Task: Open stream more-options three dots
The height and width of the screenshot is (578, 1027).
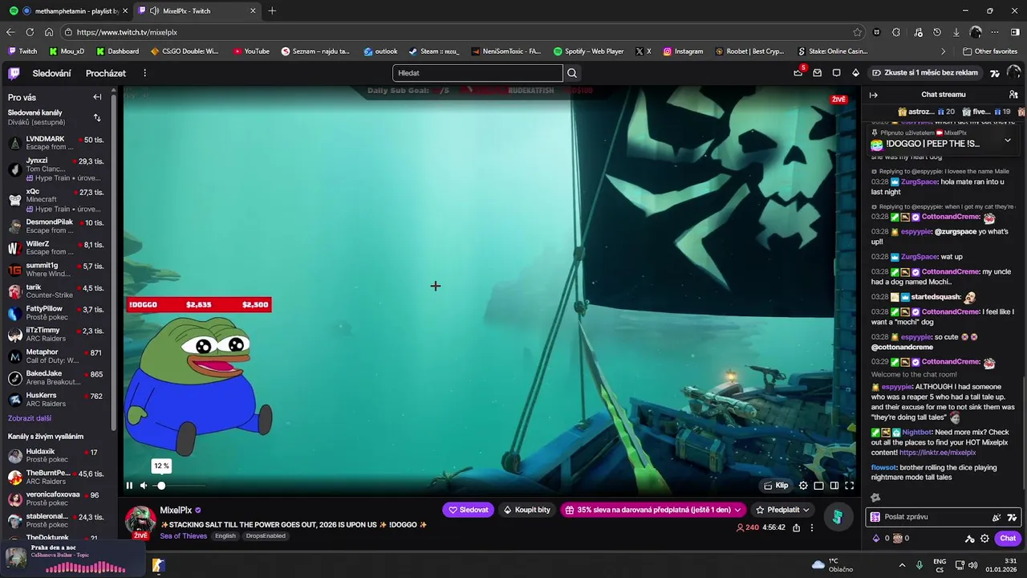Action: pyautogui.click(x=812, y=527)
